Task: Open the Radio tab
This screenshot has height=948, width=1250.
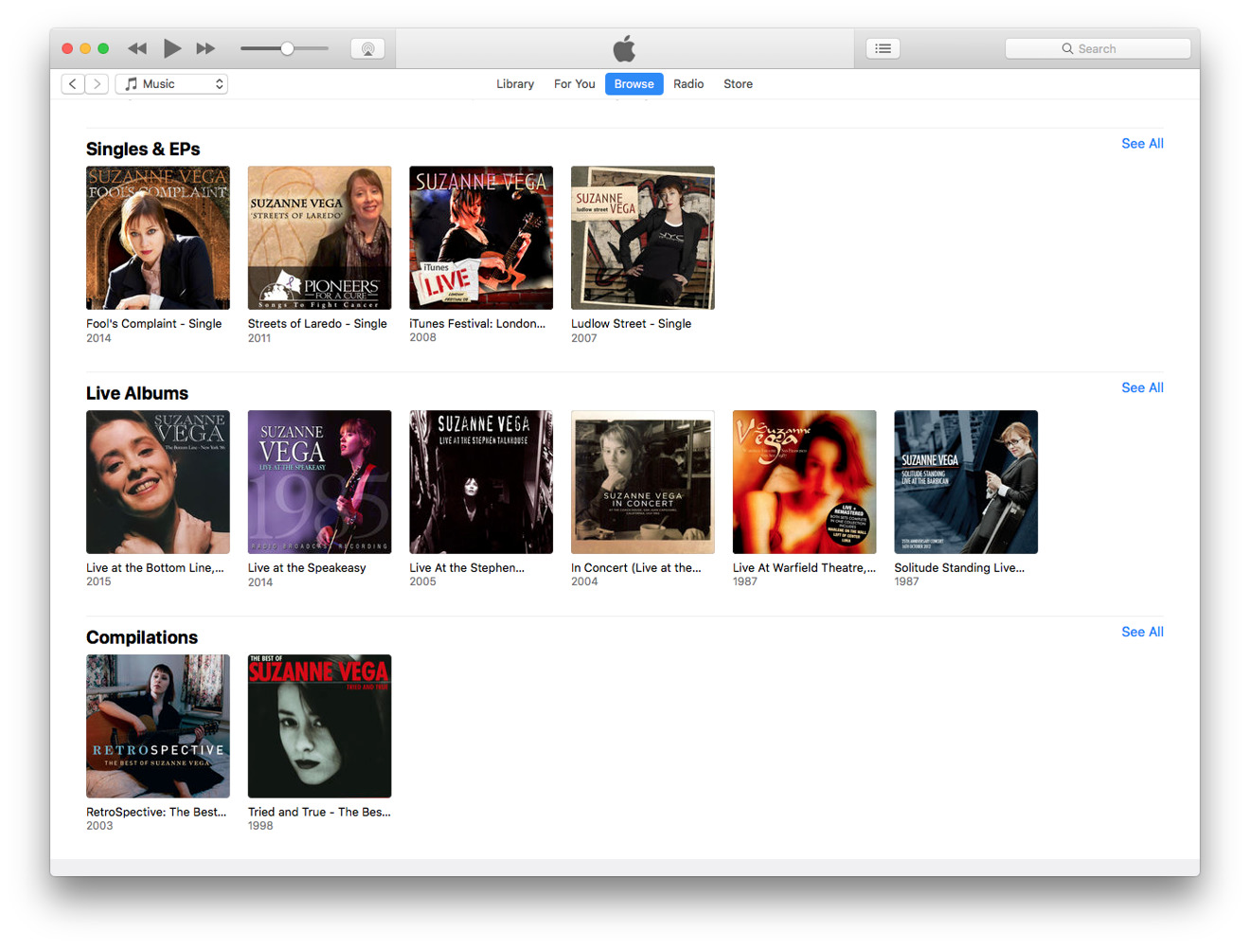Action: 688,84
